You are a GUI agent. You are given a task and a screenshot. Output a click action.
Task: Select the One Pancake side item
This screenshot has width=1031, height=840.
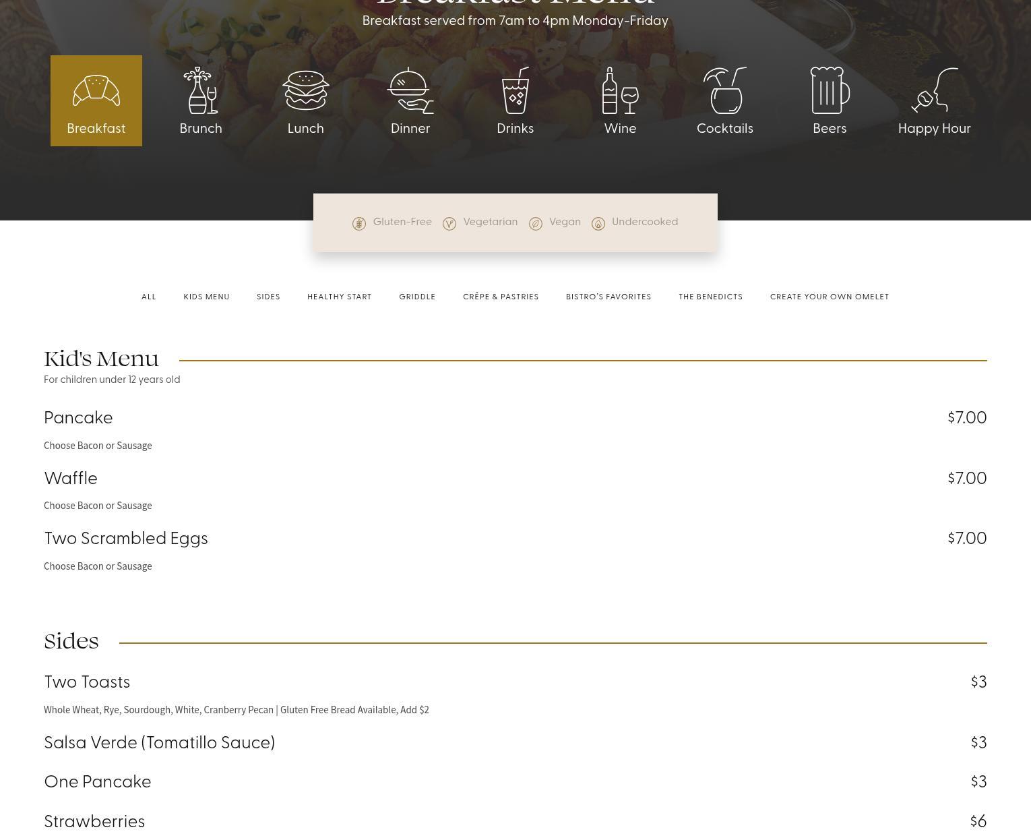click(98, 782)
